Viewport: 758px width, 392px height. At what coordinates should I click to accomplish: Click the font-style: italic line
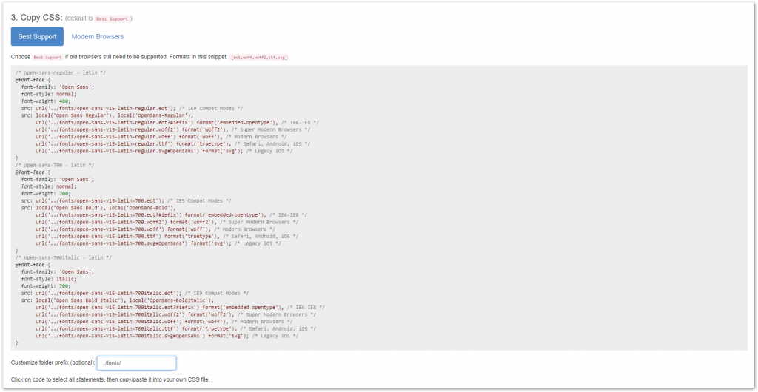(x=49, y=279)
